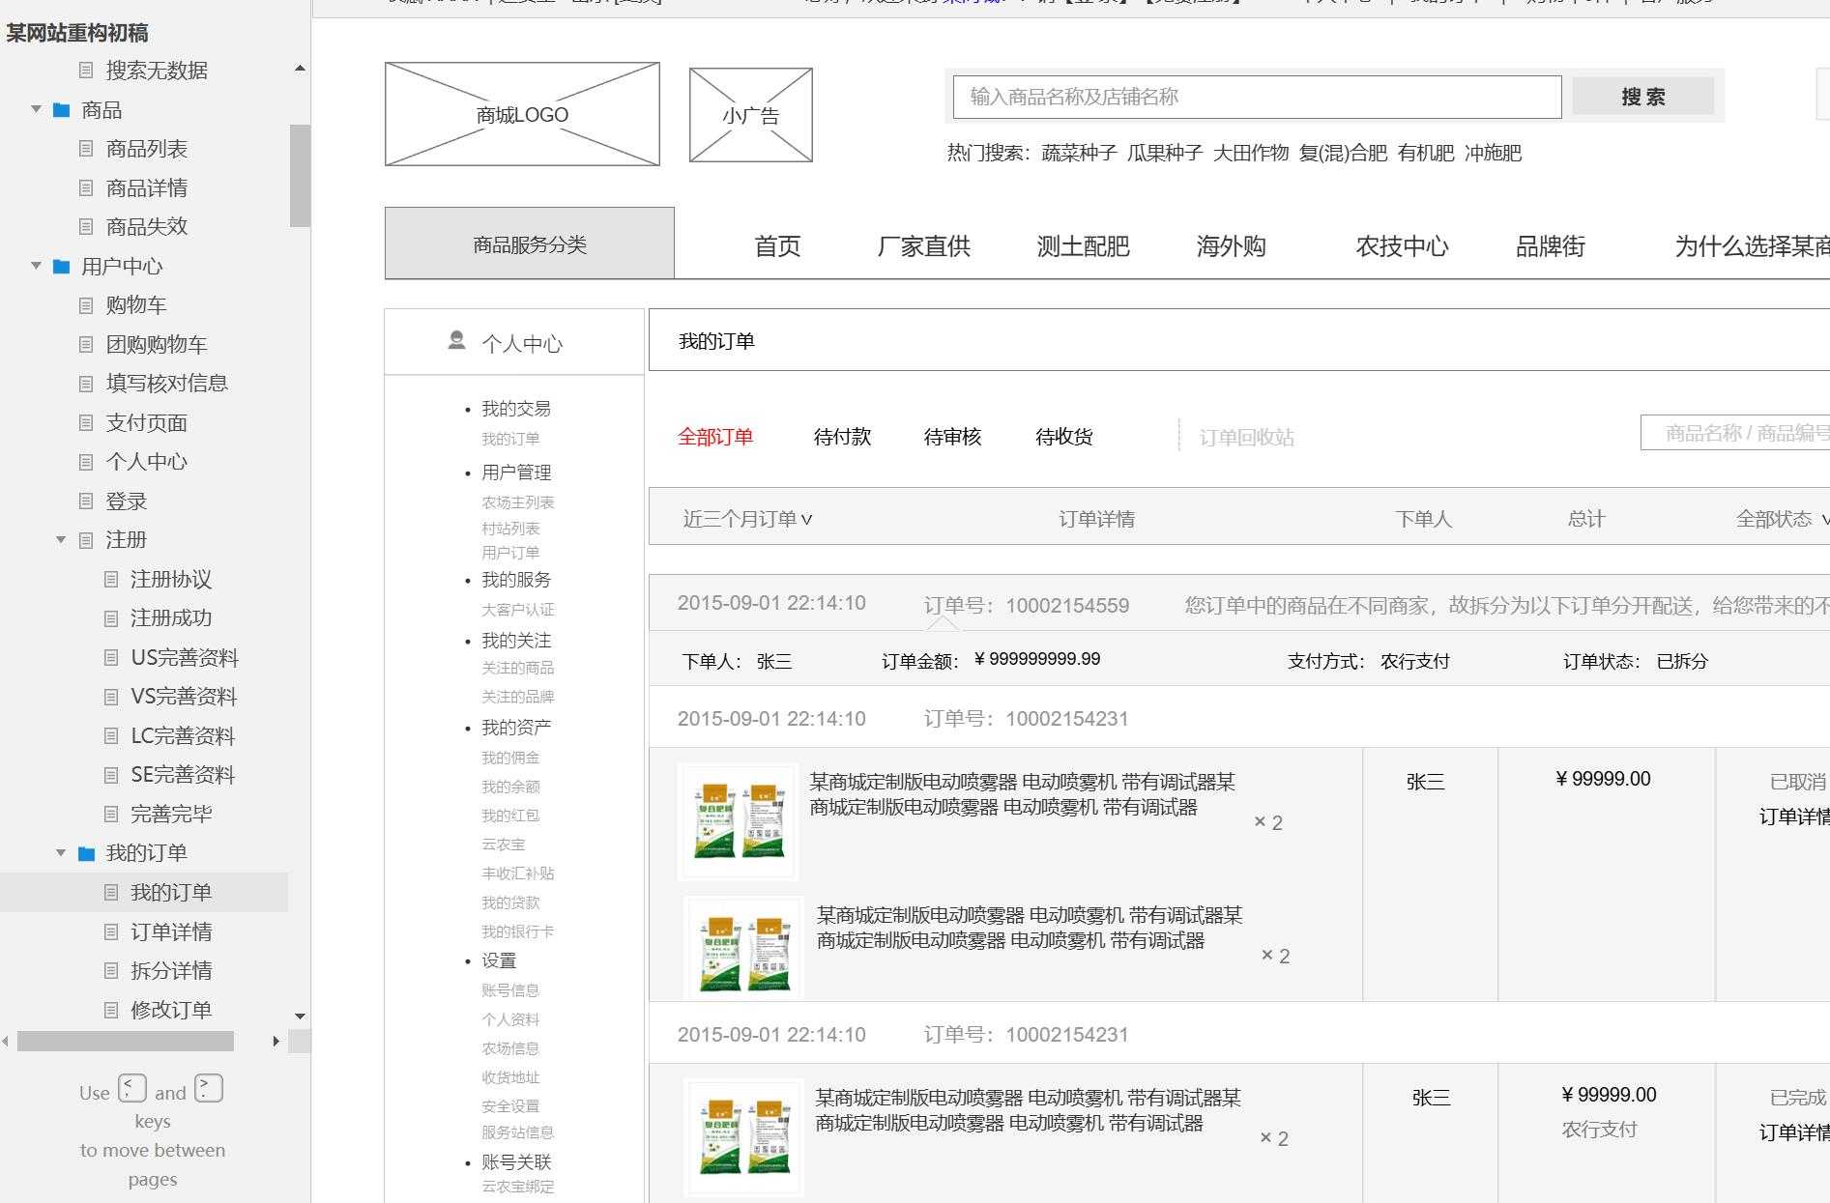This screenshot has height=1203, width=1830.
Task: Collapse the 商品 tree node
Action: click(x=36, y=110)
